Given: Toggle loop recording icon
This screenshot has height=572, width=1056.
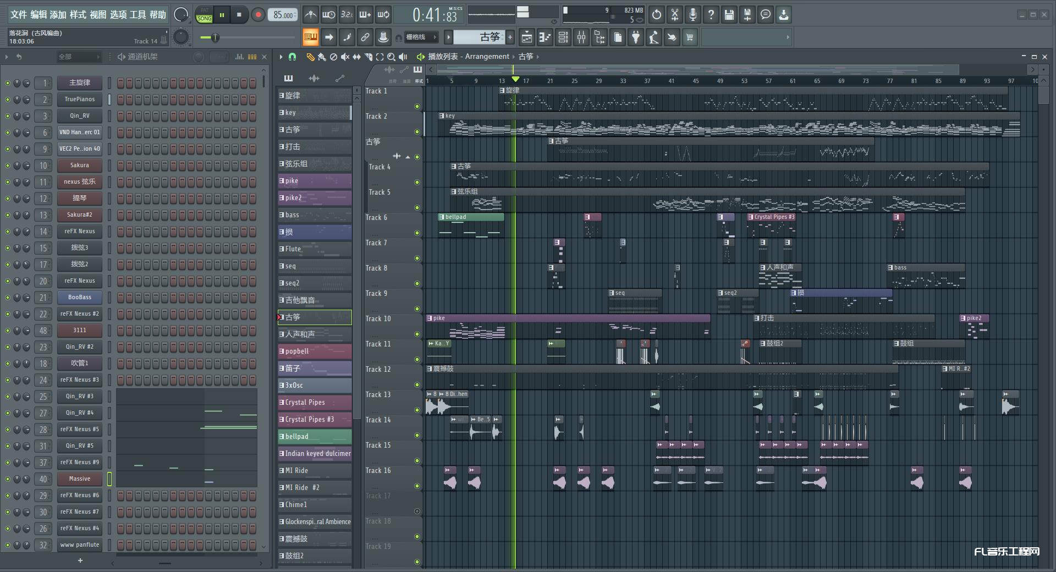Looking at the screenshot, I should (x=383, y=15).
